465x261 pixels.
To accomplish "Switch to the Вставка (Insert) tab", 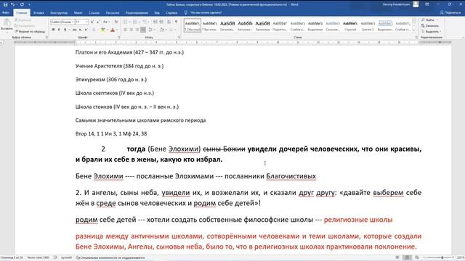I will 39,13.
